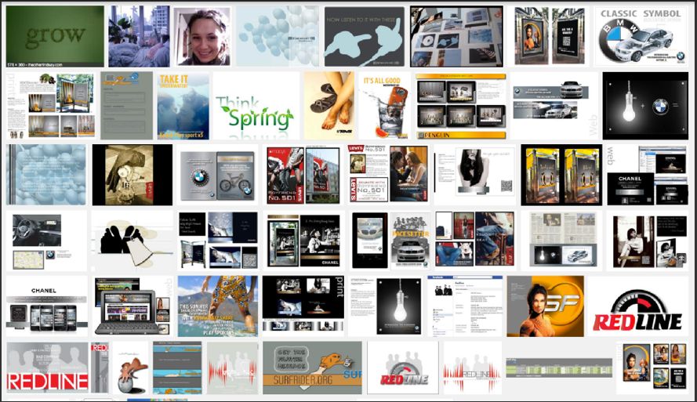Viewport: 697px width, 402px height.
Task: Select the Levi's No. 501 couple ad
Action: point(388,175)
